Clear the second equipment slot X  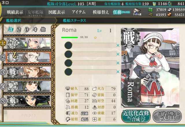click(118, 54)
